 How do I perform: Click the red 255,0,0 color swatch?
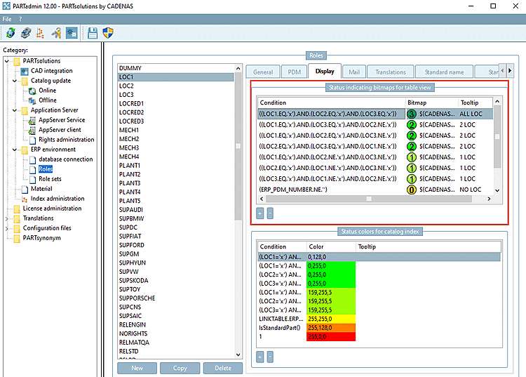tap(331, 336)
